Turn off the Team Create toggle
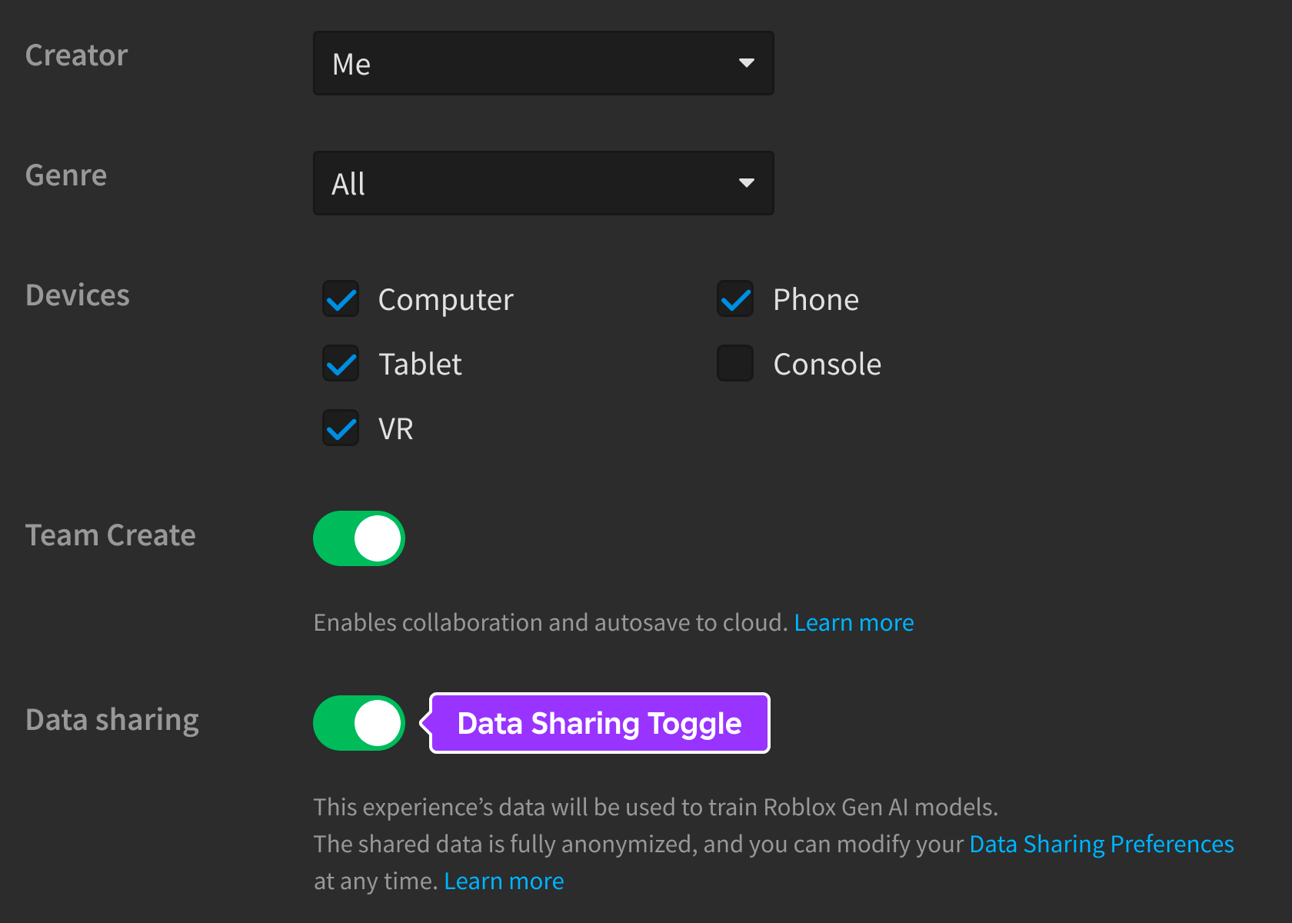This screenshot has width=1292, height=923. coord(359,538)
